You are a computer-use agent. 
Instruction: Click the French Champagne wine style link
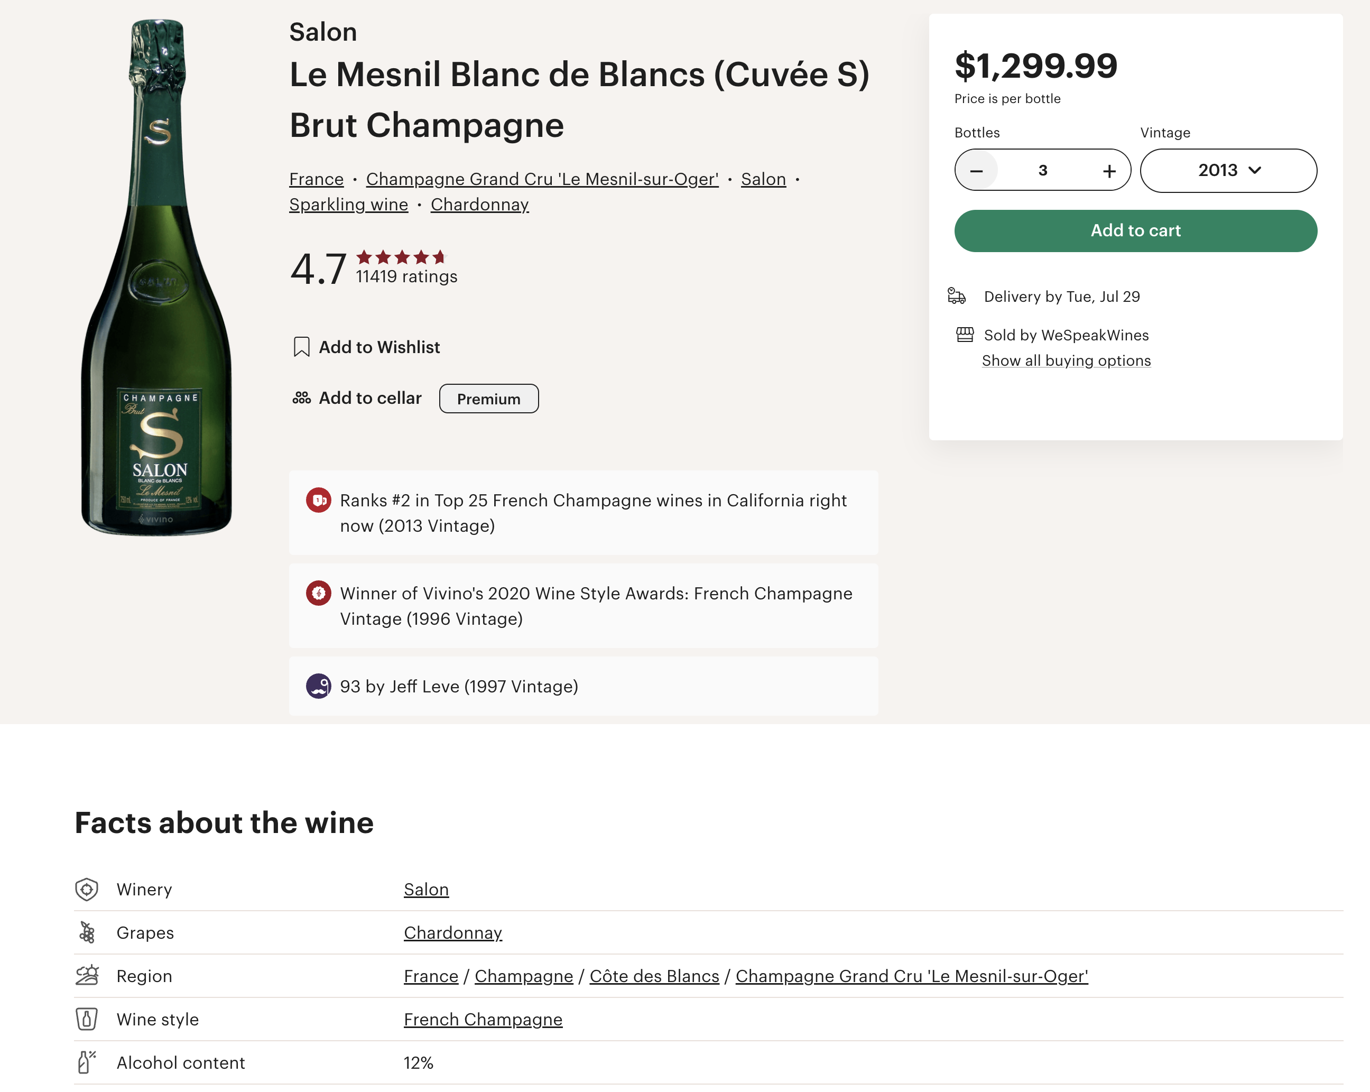coord(483,1019)
